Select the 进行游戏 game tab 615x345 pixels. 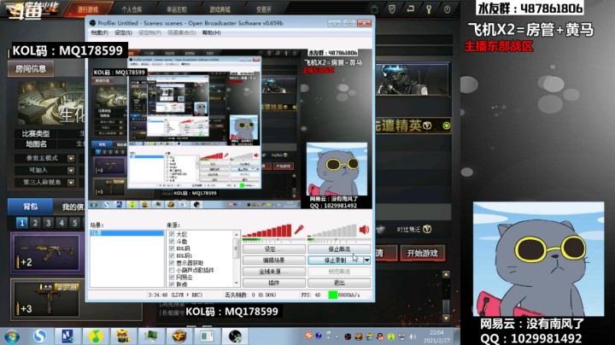tap(88, 9)
